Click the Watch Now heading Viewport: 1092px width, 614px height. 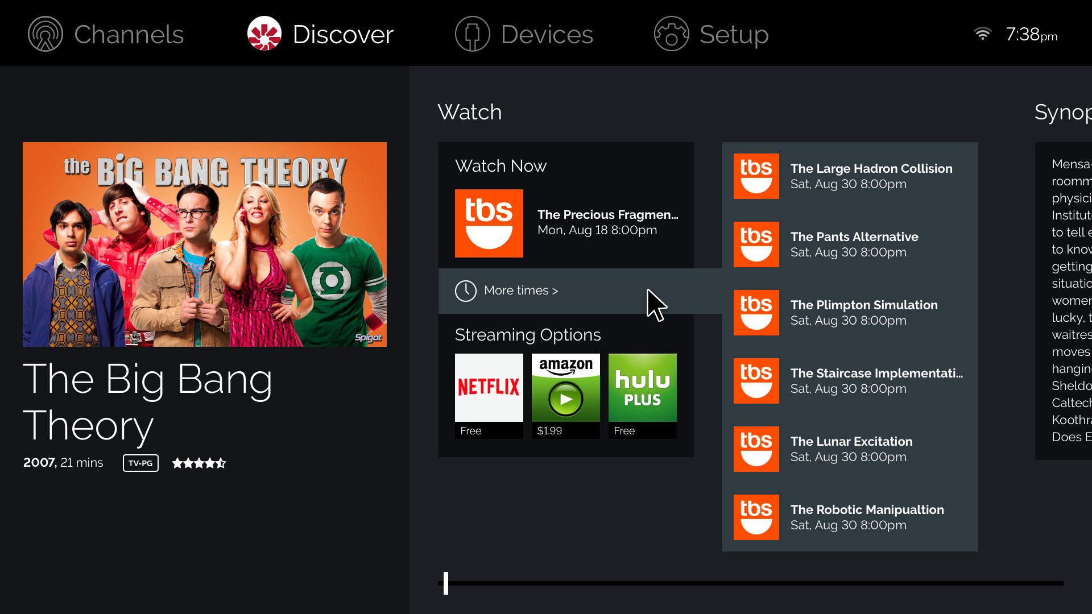pyautogui.click(x=500, y=166)
